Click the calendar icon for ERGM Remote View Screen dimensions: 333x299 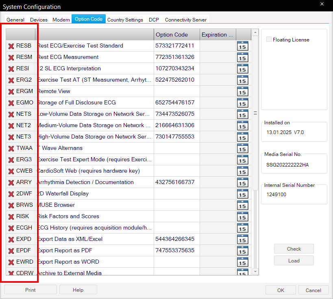tap(242, 91)
